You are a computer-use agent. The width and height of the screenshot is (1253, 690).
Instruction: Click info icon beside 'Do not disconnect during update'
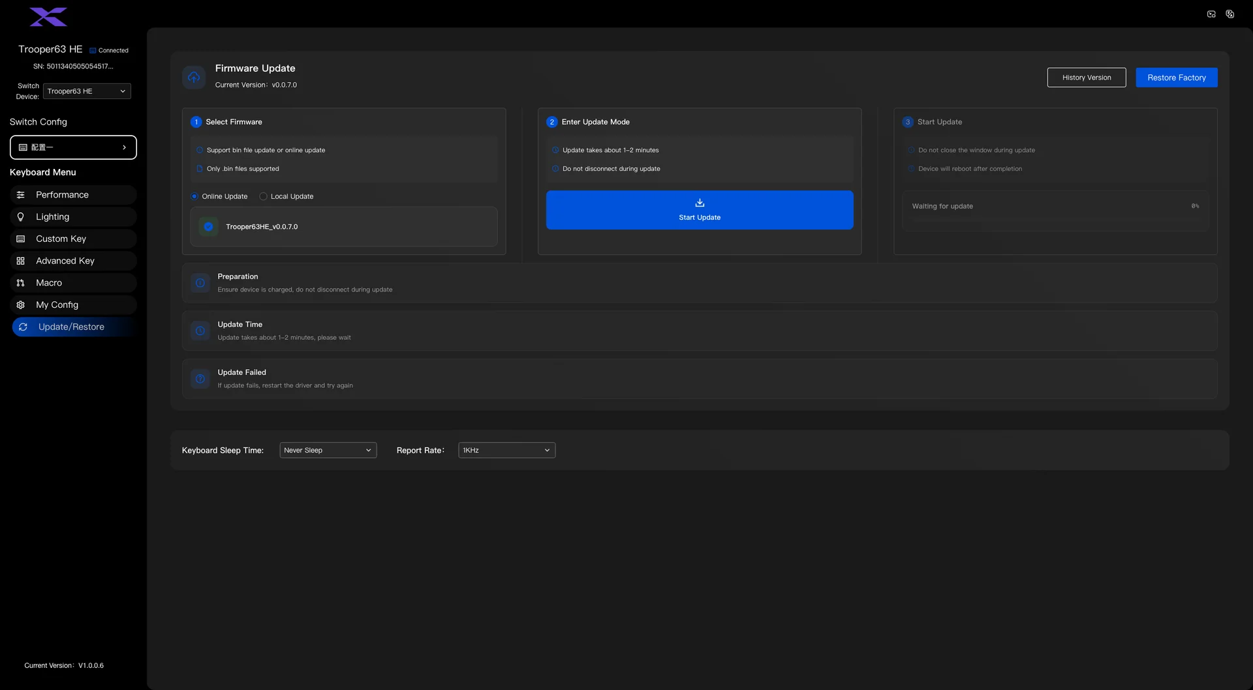[x=555, y=169]
